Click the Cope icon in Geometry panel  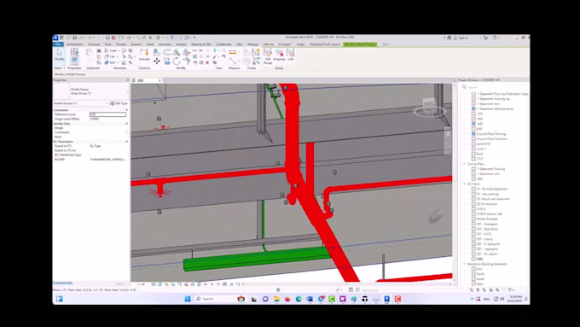pyautogui.click(x=106, y=50)
